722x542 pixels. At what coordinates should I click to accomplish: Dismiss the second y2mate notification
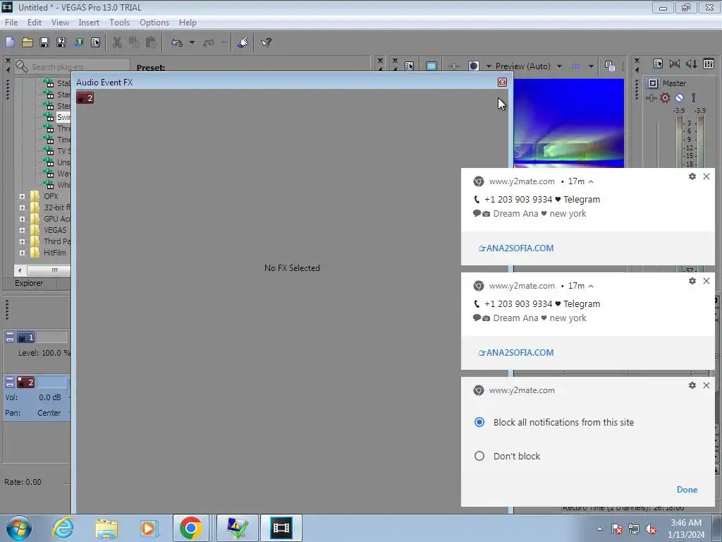point(706,281)
